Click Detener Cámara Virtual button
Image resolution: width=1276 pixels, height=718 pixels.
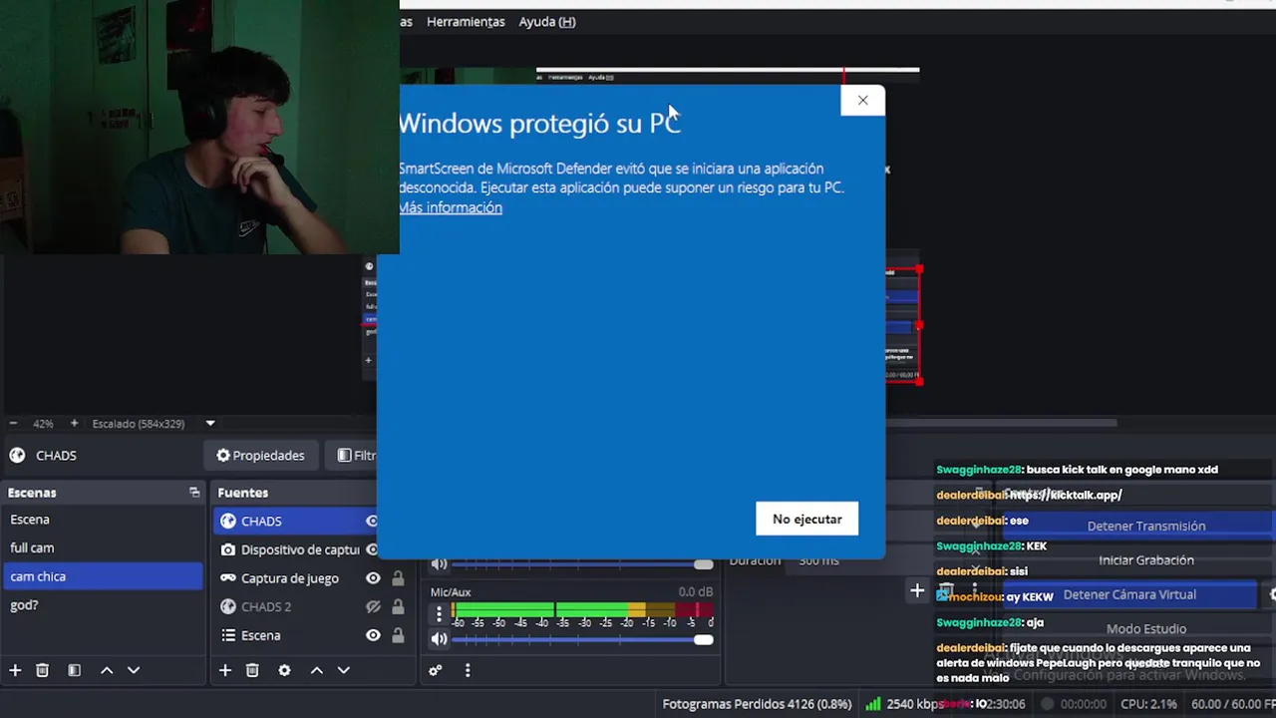pyautogui.click(x=1129, y=594)
